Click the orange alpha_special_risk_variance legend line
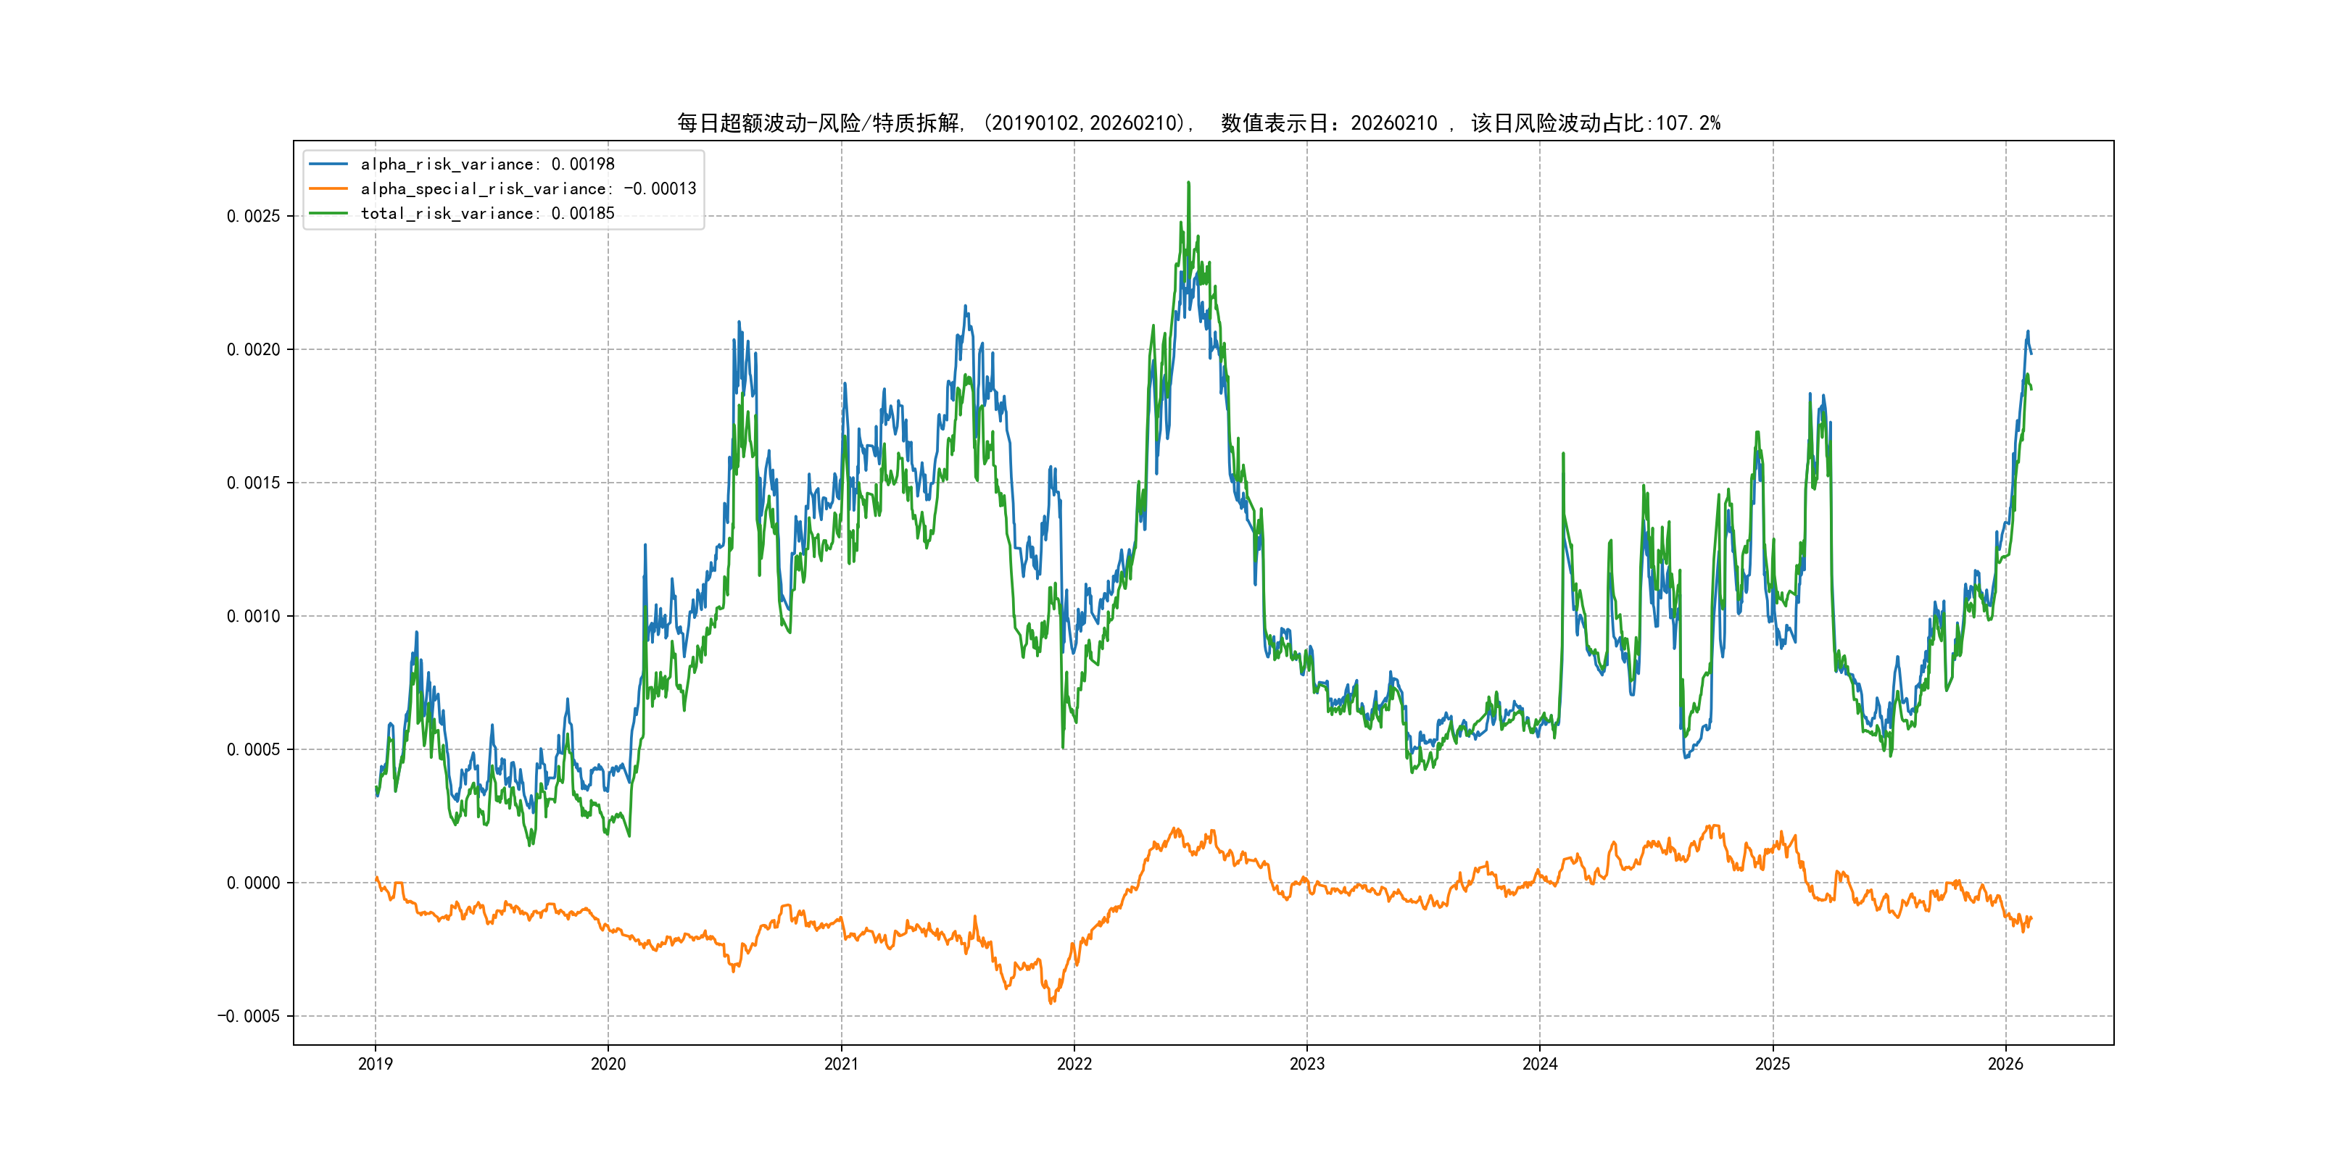Image resolution: width=2349 pixels, height=1174 pixels. tap(328, 188)
